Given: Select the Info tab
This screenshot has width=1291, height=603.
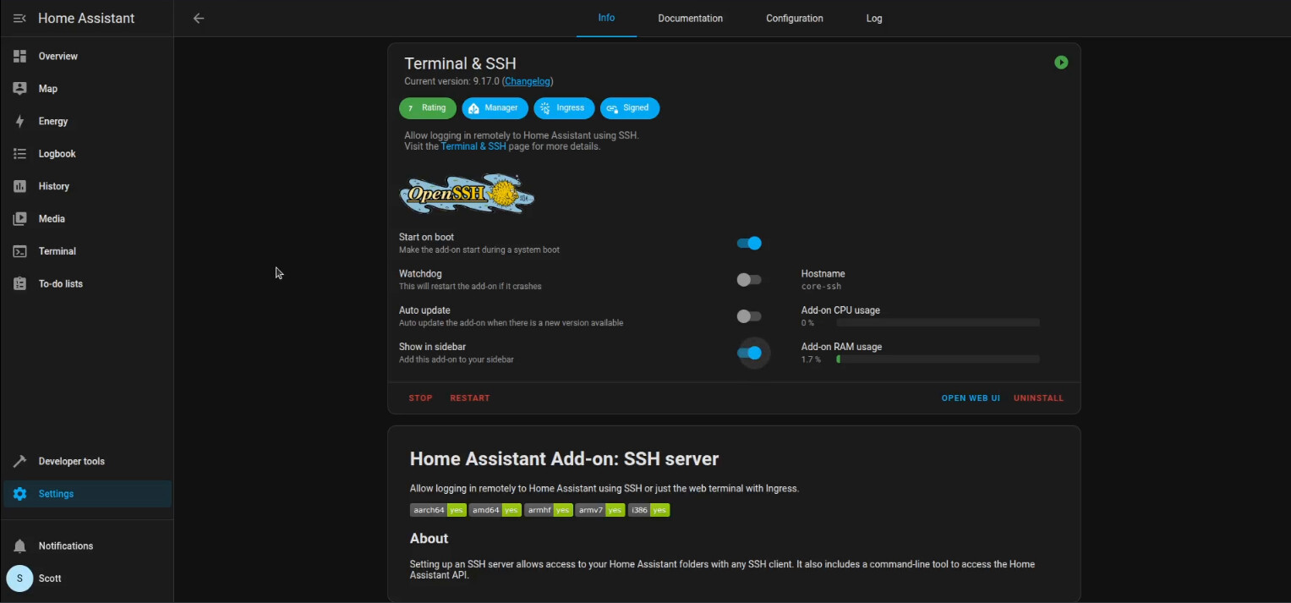Looking at the screenshot, I should click(x=606, y=19).
